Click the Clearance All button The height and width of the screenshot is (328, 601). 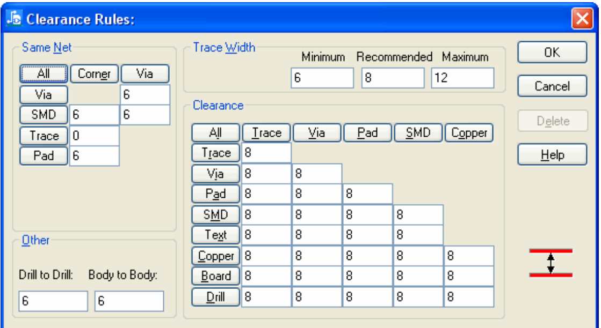pos(216,132)
